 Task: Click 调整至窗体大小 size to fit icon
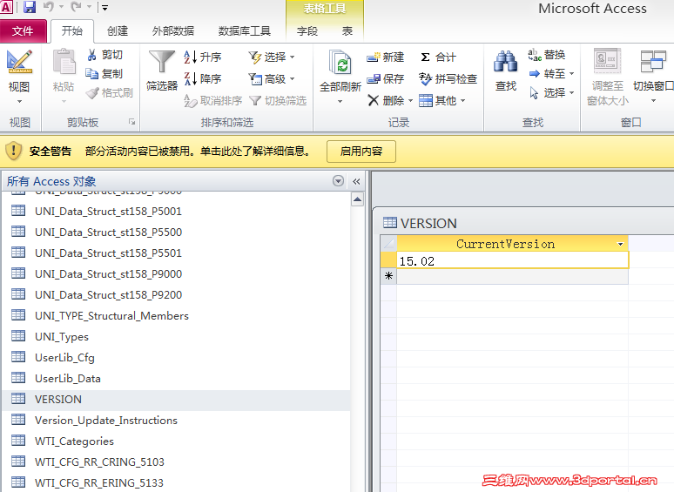coord(607,61)
